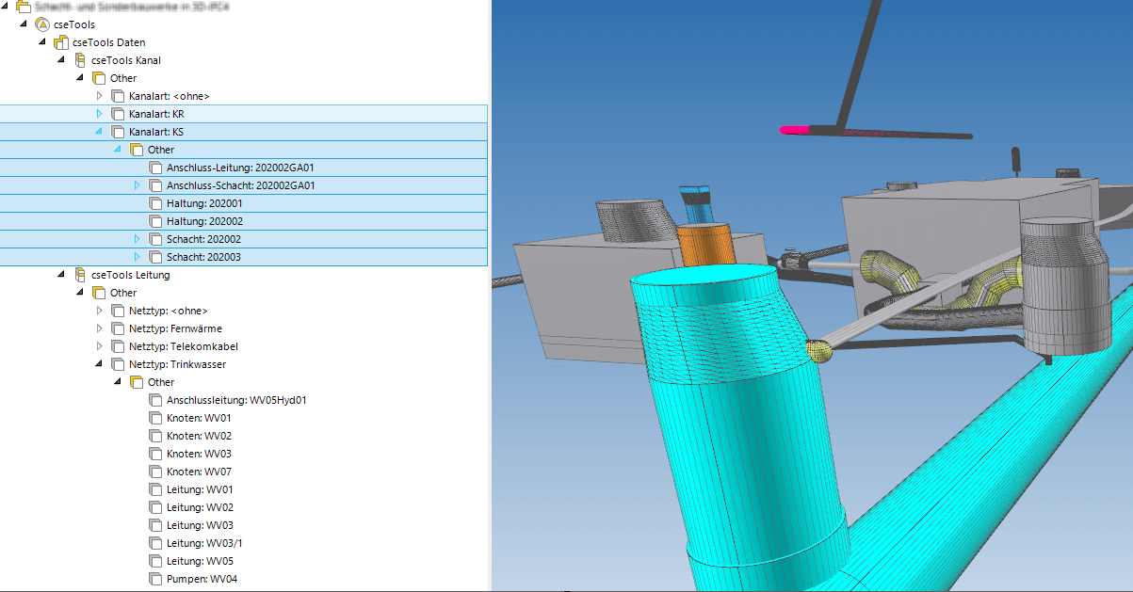The width and height of the screenshot is (1133, 592).
Task: Click the cseTools Leitung database icon
Action: [80, 275]
